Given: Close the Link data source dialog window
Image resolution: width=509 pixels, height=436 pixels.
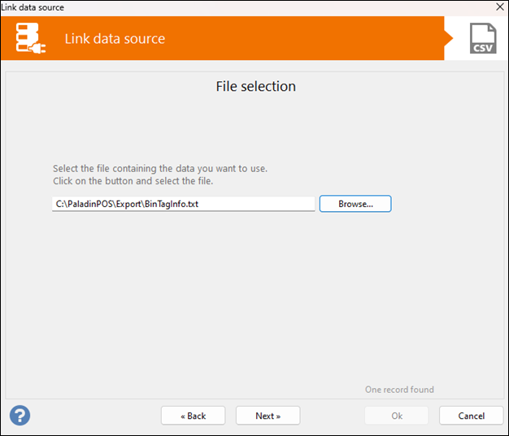Looking at the screenshot, I should coord(499,7).
